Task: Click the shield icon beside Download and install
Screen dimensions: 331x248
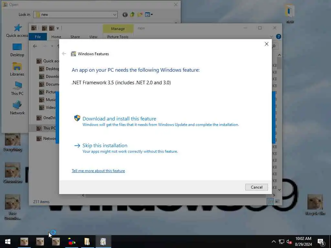Action: coord(77,118)
